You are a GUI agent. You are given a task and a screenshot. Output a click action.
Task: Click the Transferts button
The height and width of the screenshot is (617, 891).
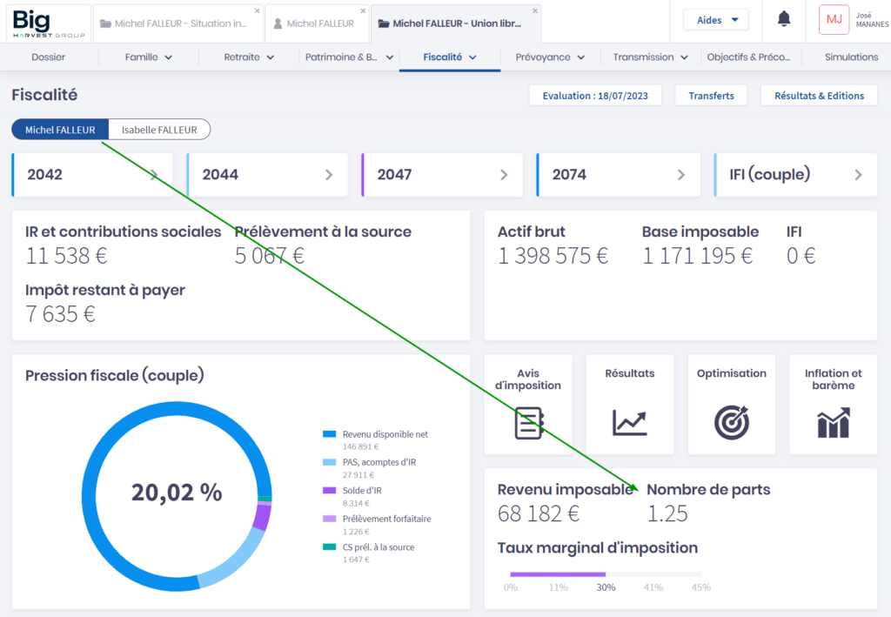711,96
